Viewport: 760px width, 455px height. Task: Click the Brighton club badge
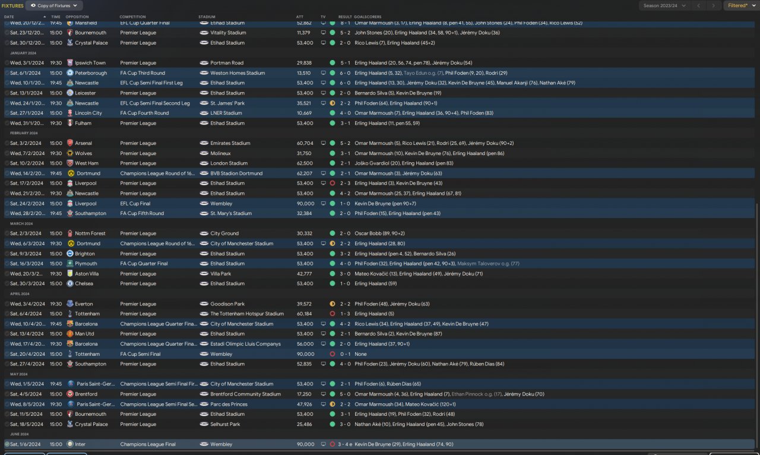(x=69, y=254)
